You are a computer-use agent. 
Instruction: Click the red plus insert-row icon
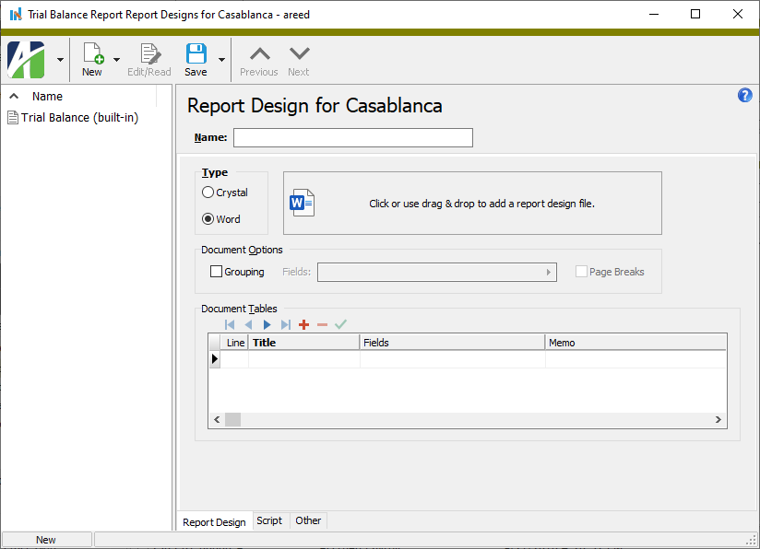[x=303, y=324]
